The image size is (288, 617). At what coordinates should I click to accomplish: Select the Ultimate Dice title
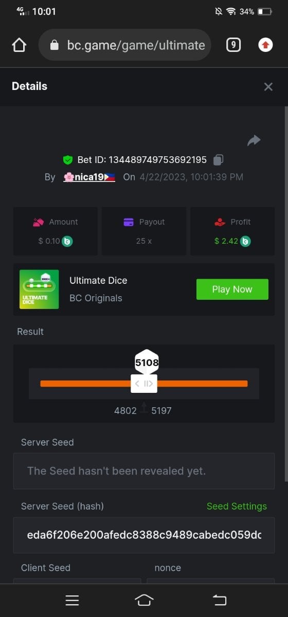tap(98, 281)
